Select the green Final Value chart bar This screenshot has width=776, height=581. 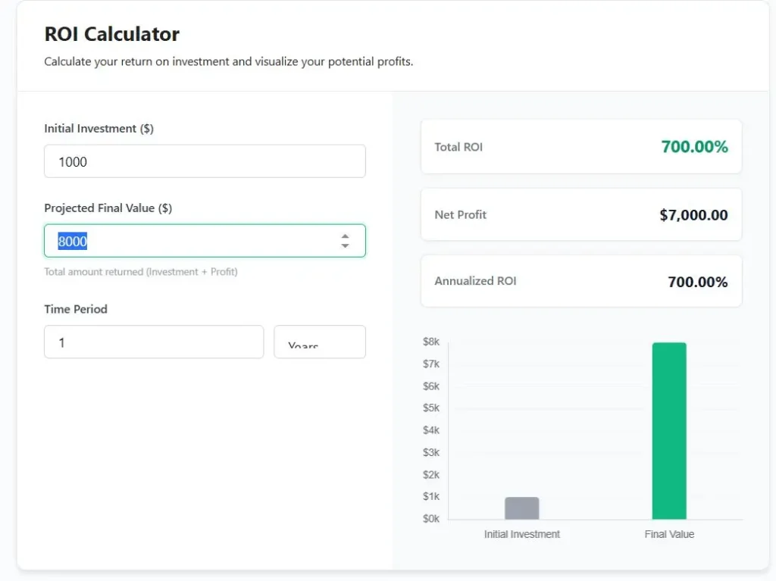point(669,430)
